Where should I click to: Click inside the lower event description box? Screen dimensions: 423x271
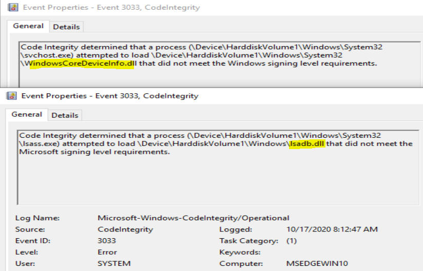218,168
